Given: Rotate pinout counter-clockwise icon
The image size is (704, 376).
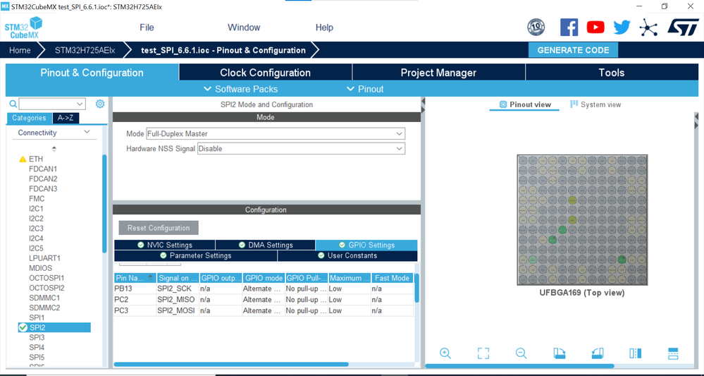Looking at the screenshot, I should click(598, 353).
